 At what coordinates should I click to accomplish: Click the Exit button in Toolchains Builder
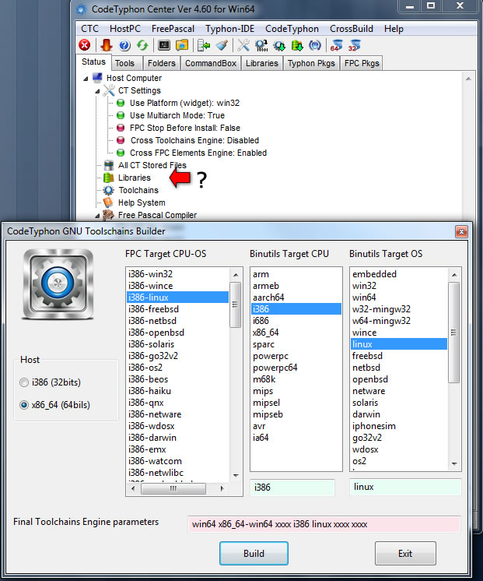(405, 553)
